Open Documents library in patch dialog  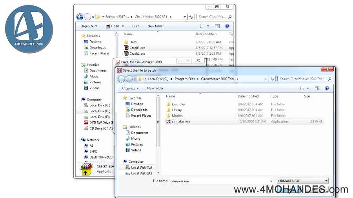click(139, 133)
